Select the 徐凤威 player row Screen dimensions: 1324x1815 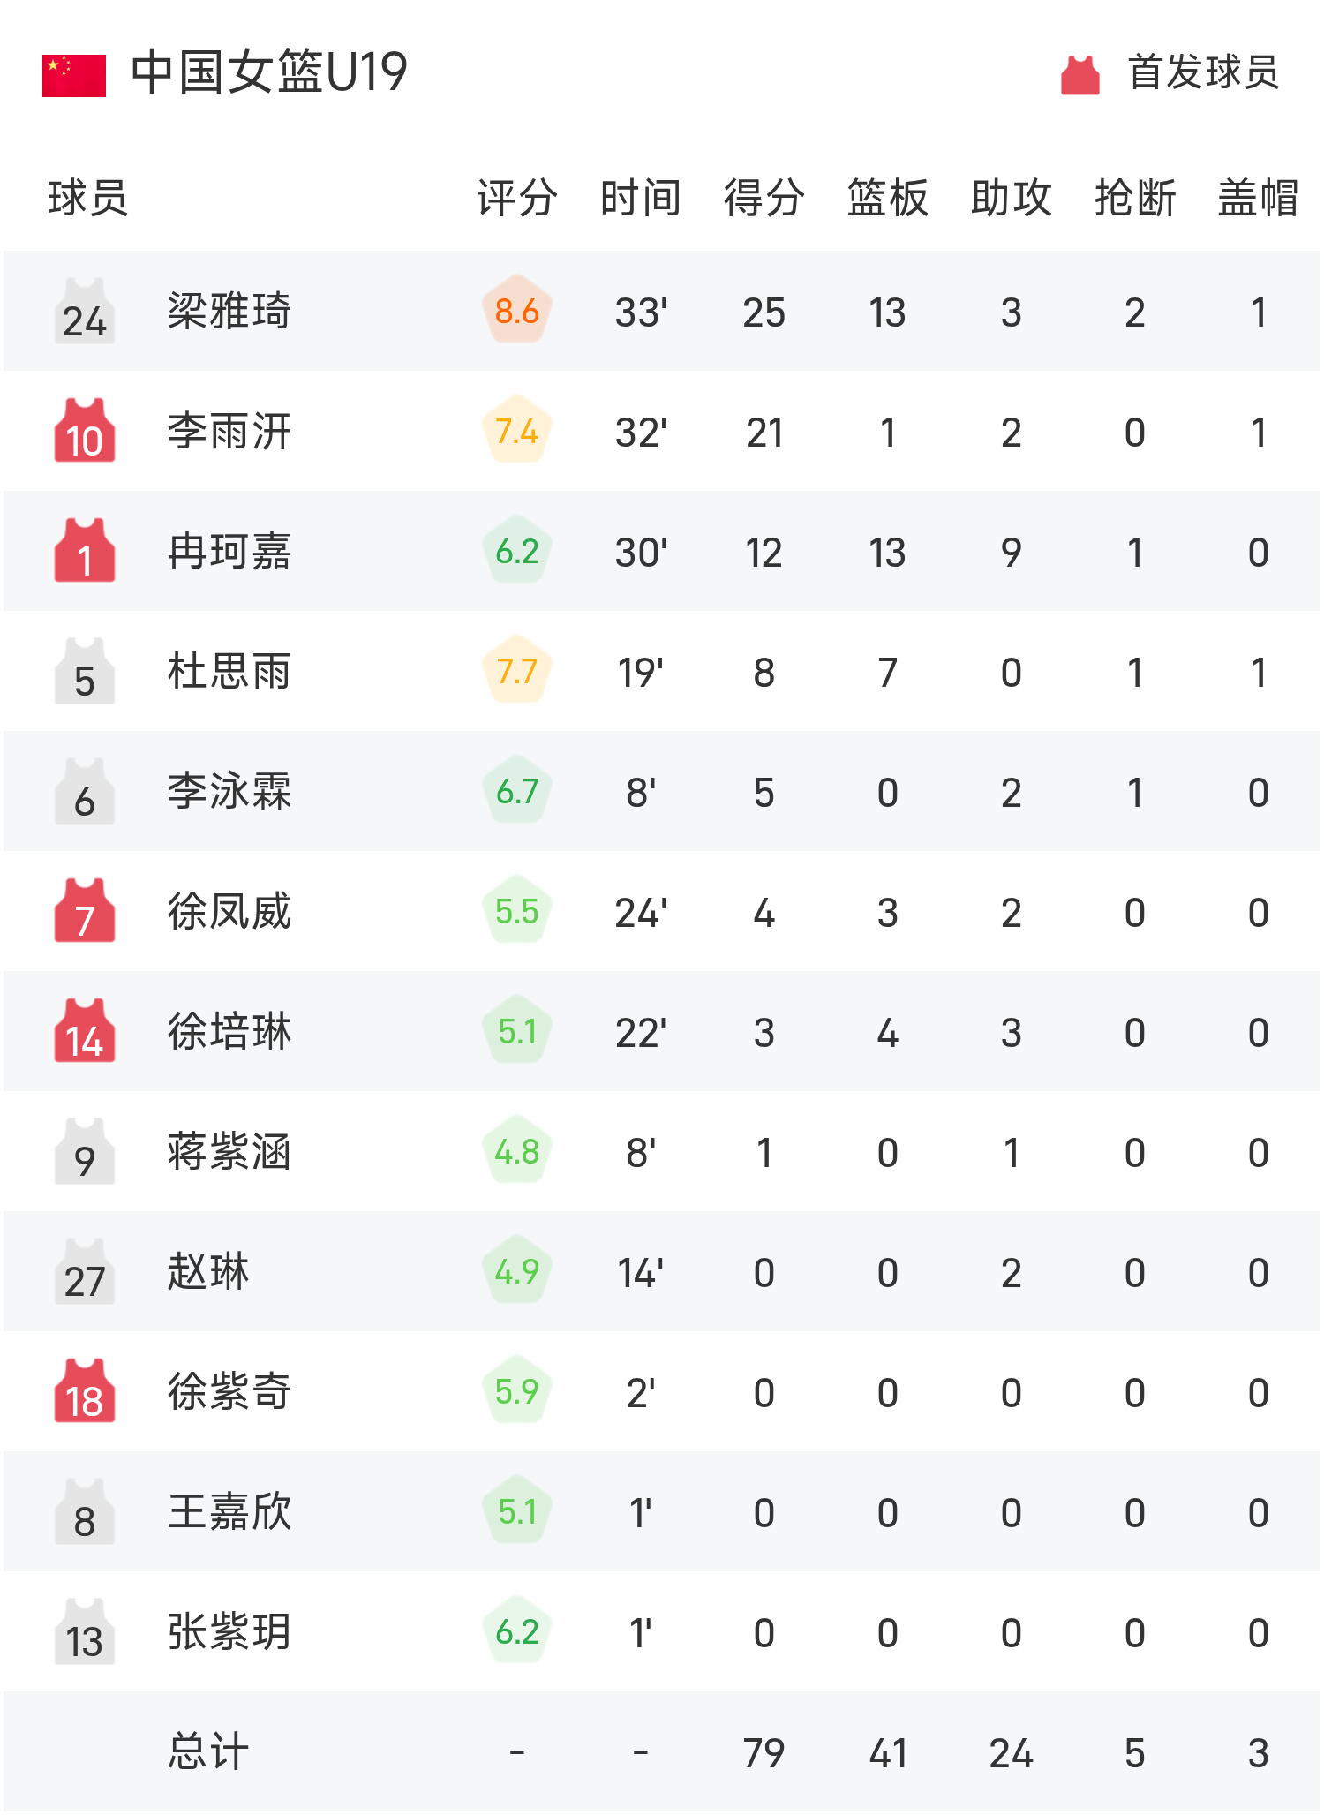point(662,911)
